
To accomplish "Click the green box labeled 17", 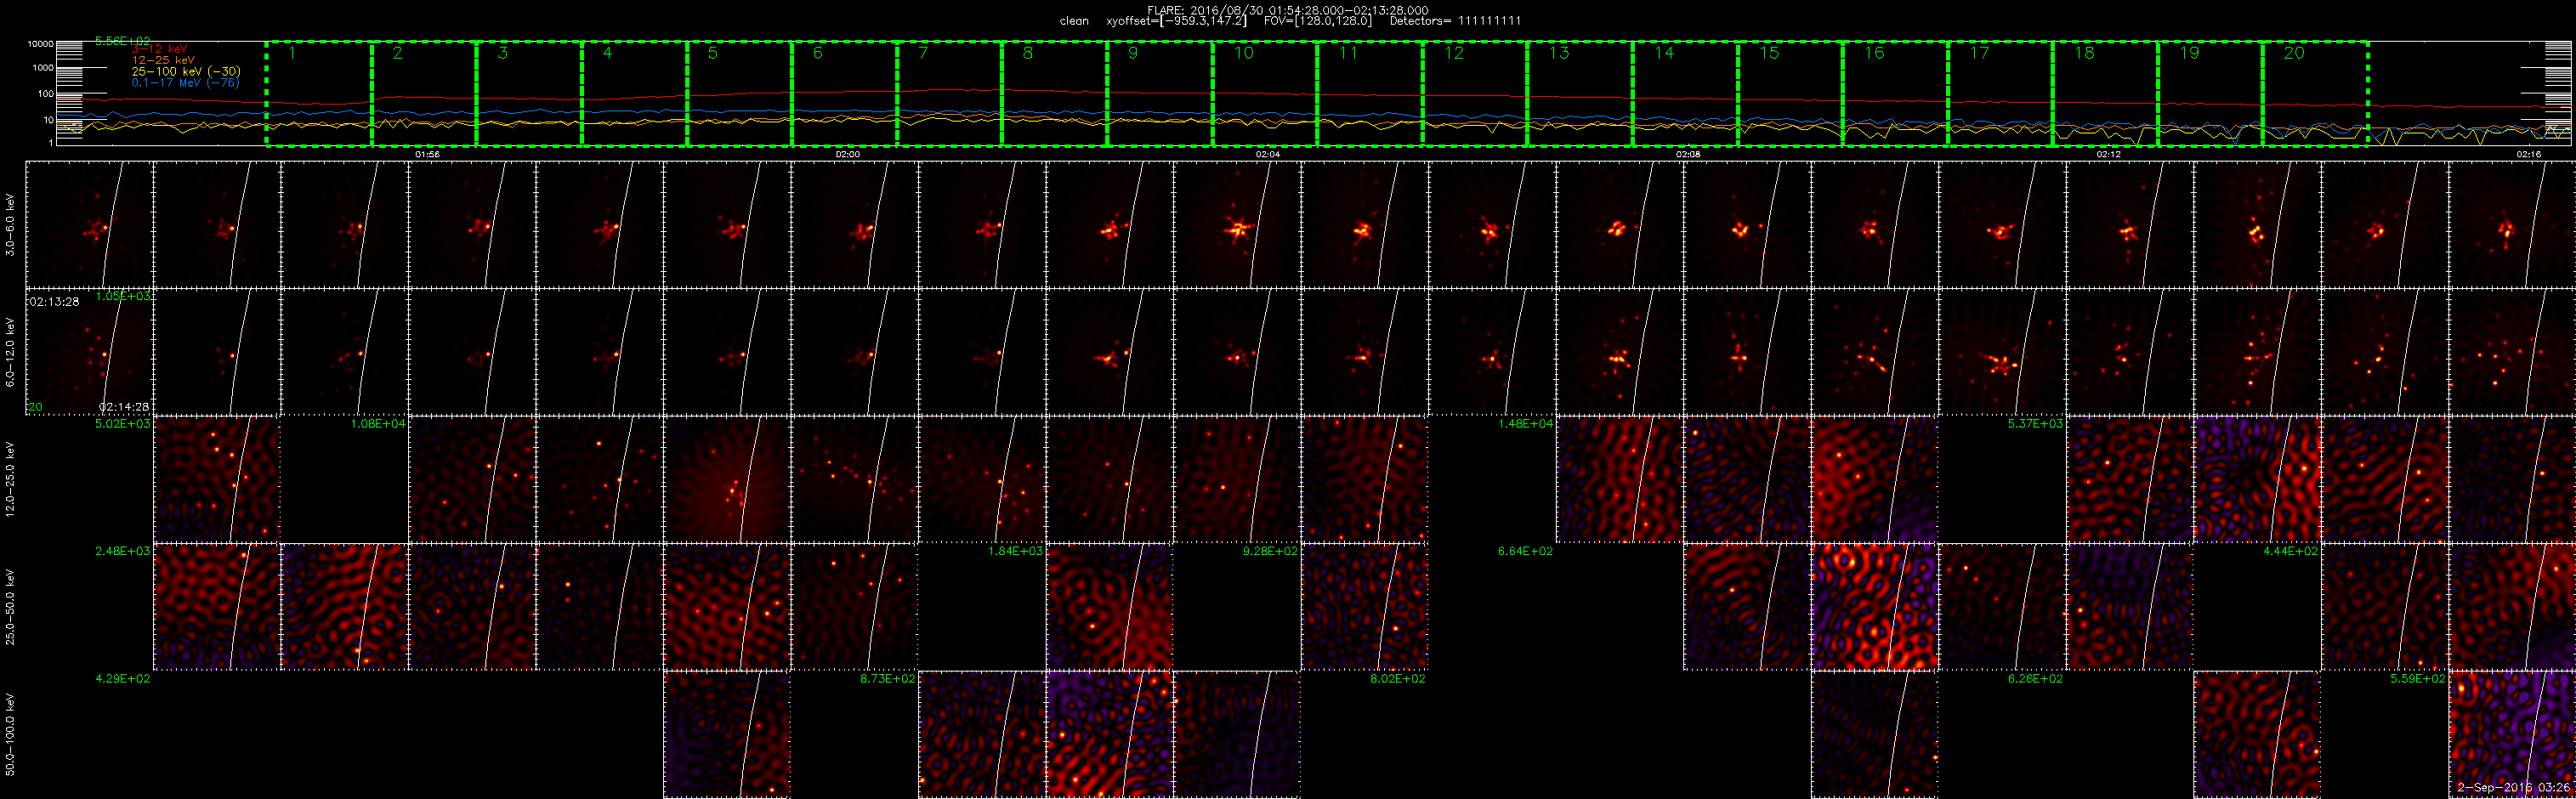I will pyautogui.click(x=1999, y=94).
